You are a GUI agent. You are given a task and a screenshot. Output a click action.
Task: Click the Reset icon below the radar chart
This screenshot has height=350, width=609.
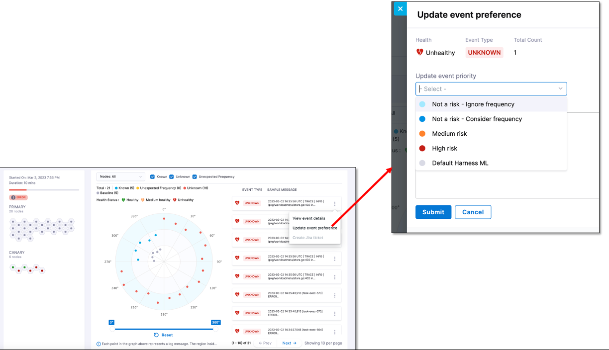click(x=156, y=335)
